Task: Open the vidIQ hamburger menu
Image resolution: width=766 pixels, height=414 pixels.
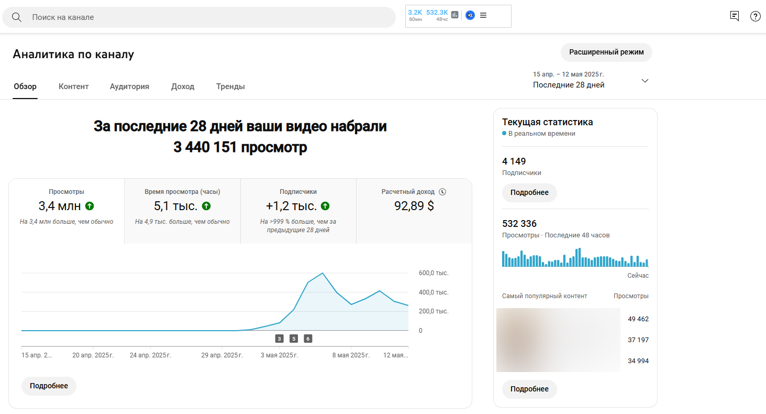Action: tap(483, 15)
